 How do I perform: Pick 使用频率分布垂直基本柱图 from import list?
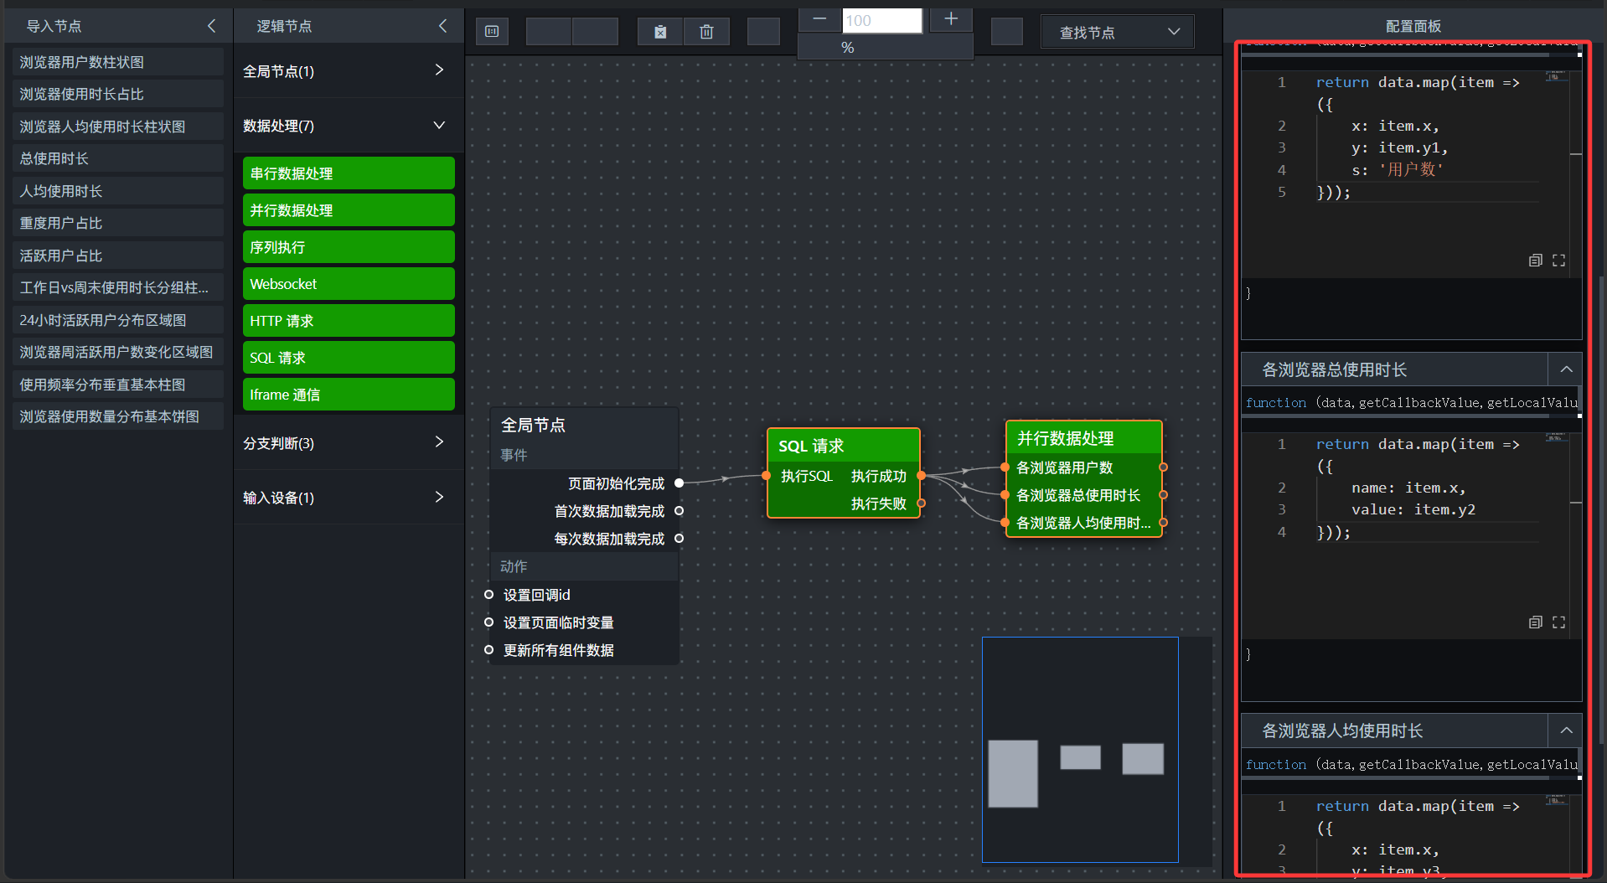pos(118,385)
